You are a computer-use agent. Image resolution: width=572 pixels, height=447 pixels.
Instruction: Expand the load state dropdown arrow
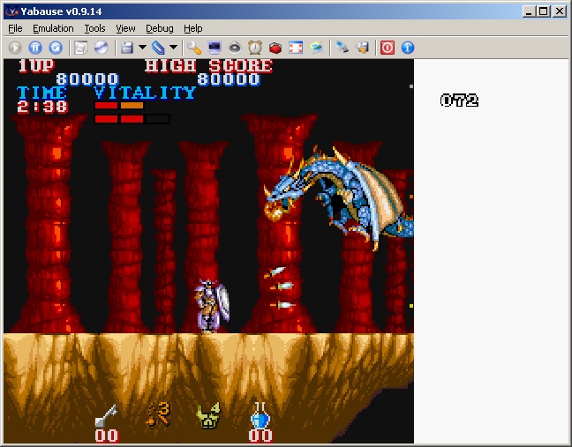[x=174, y=48]
